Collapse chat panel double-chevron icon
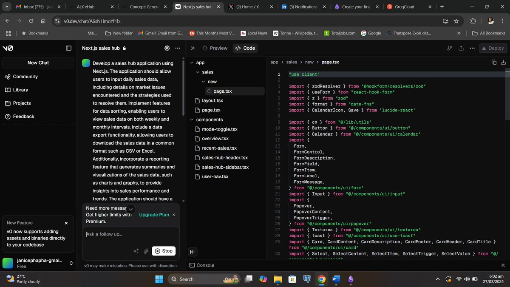The image size is (510, 287). tap(193, 48)
